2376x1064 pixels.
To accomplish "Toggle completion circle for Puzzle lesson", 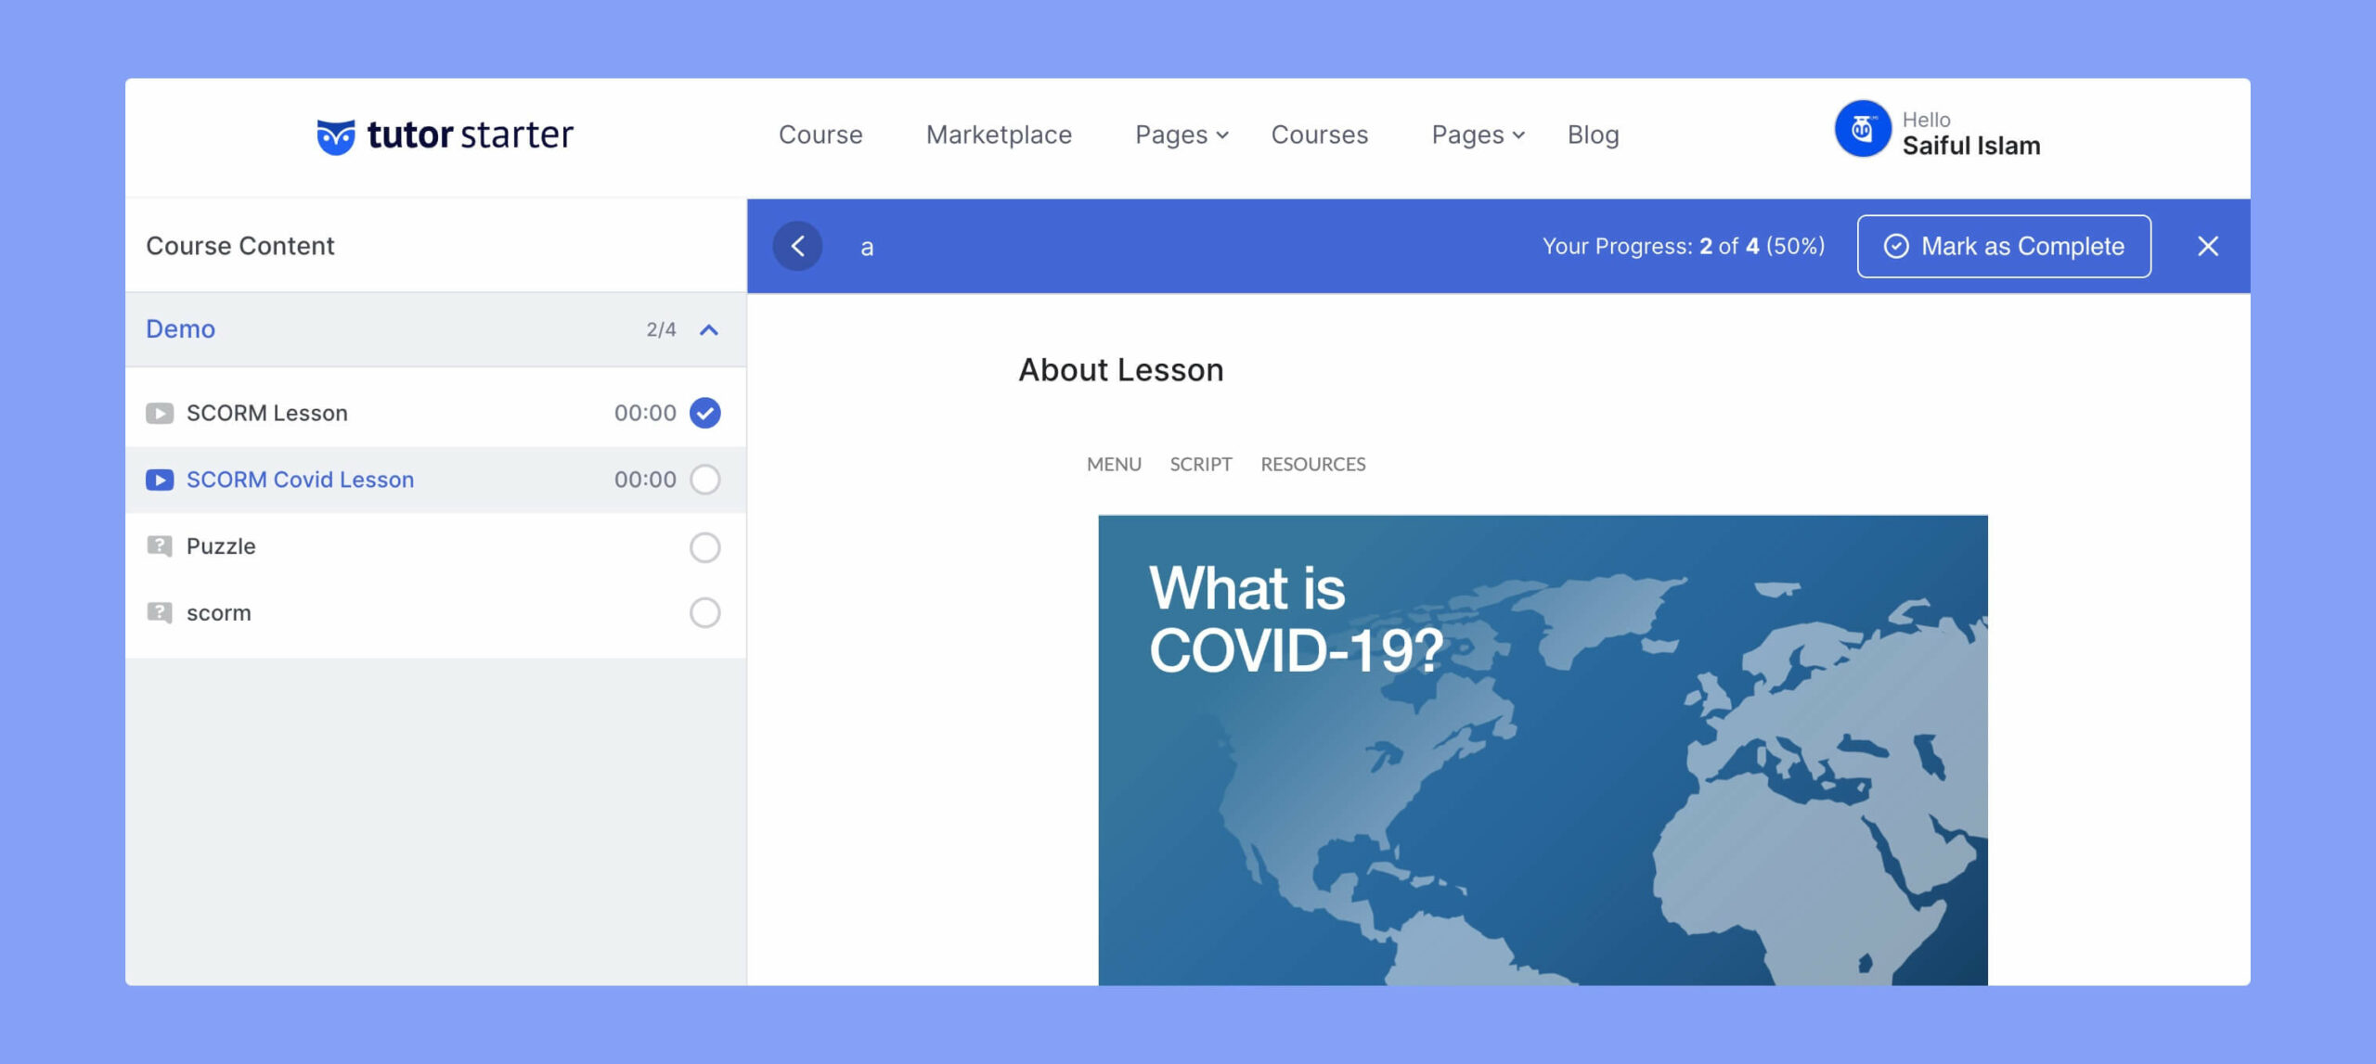I will click(704, 545).
